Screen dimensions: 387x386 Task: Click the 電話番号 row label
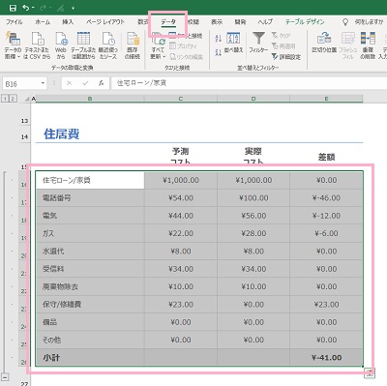pos(57,198)
